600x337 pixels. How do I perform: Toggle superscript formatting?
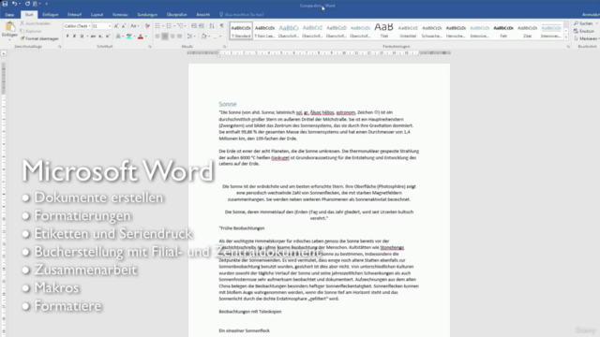point(108,37)
